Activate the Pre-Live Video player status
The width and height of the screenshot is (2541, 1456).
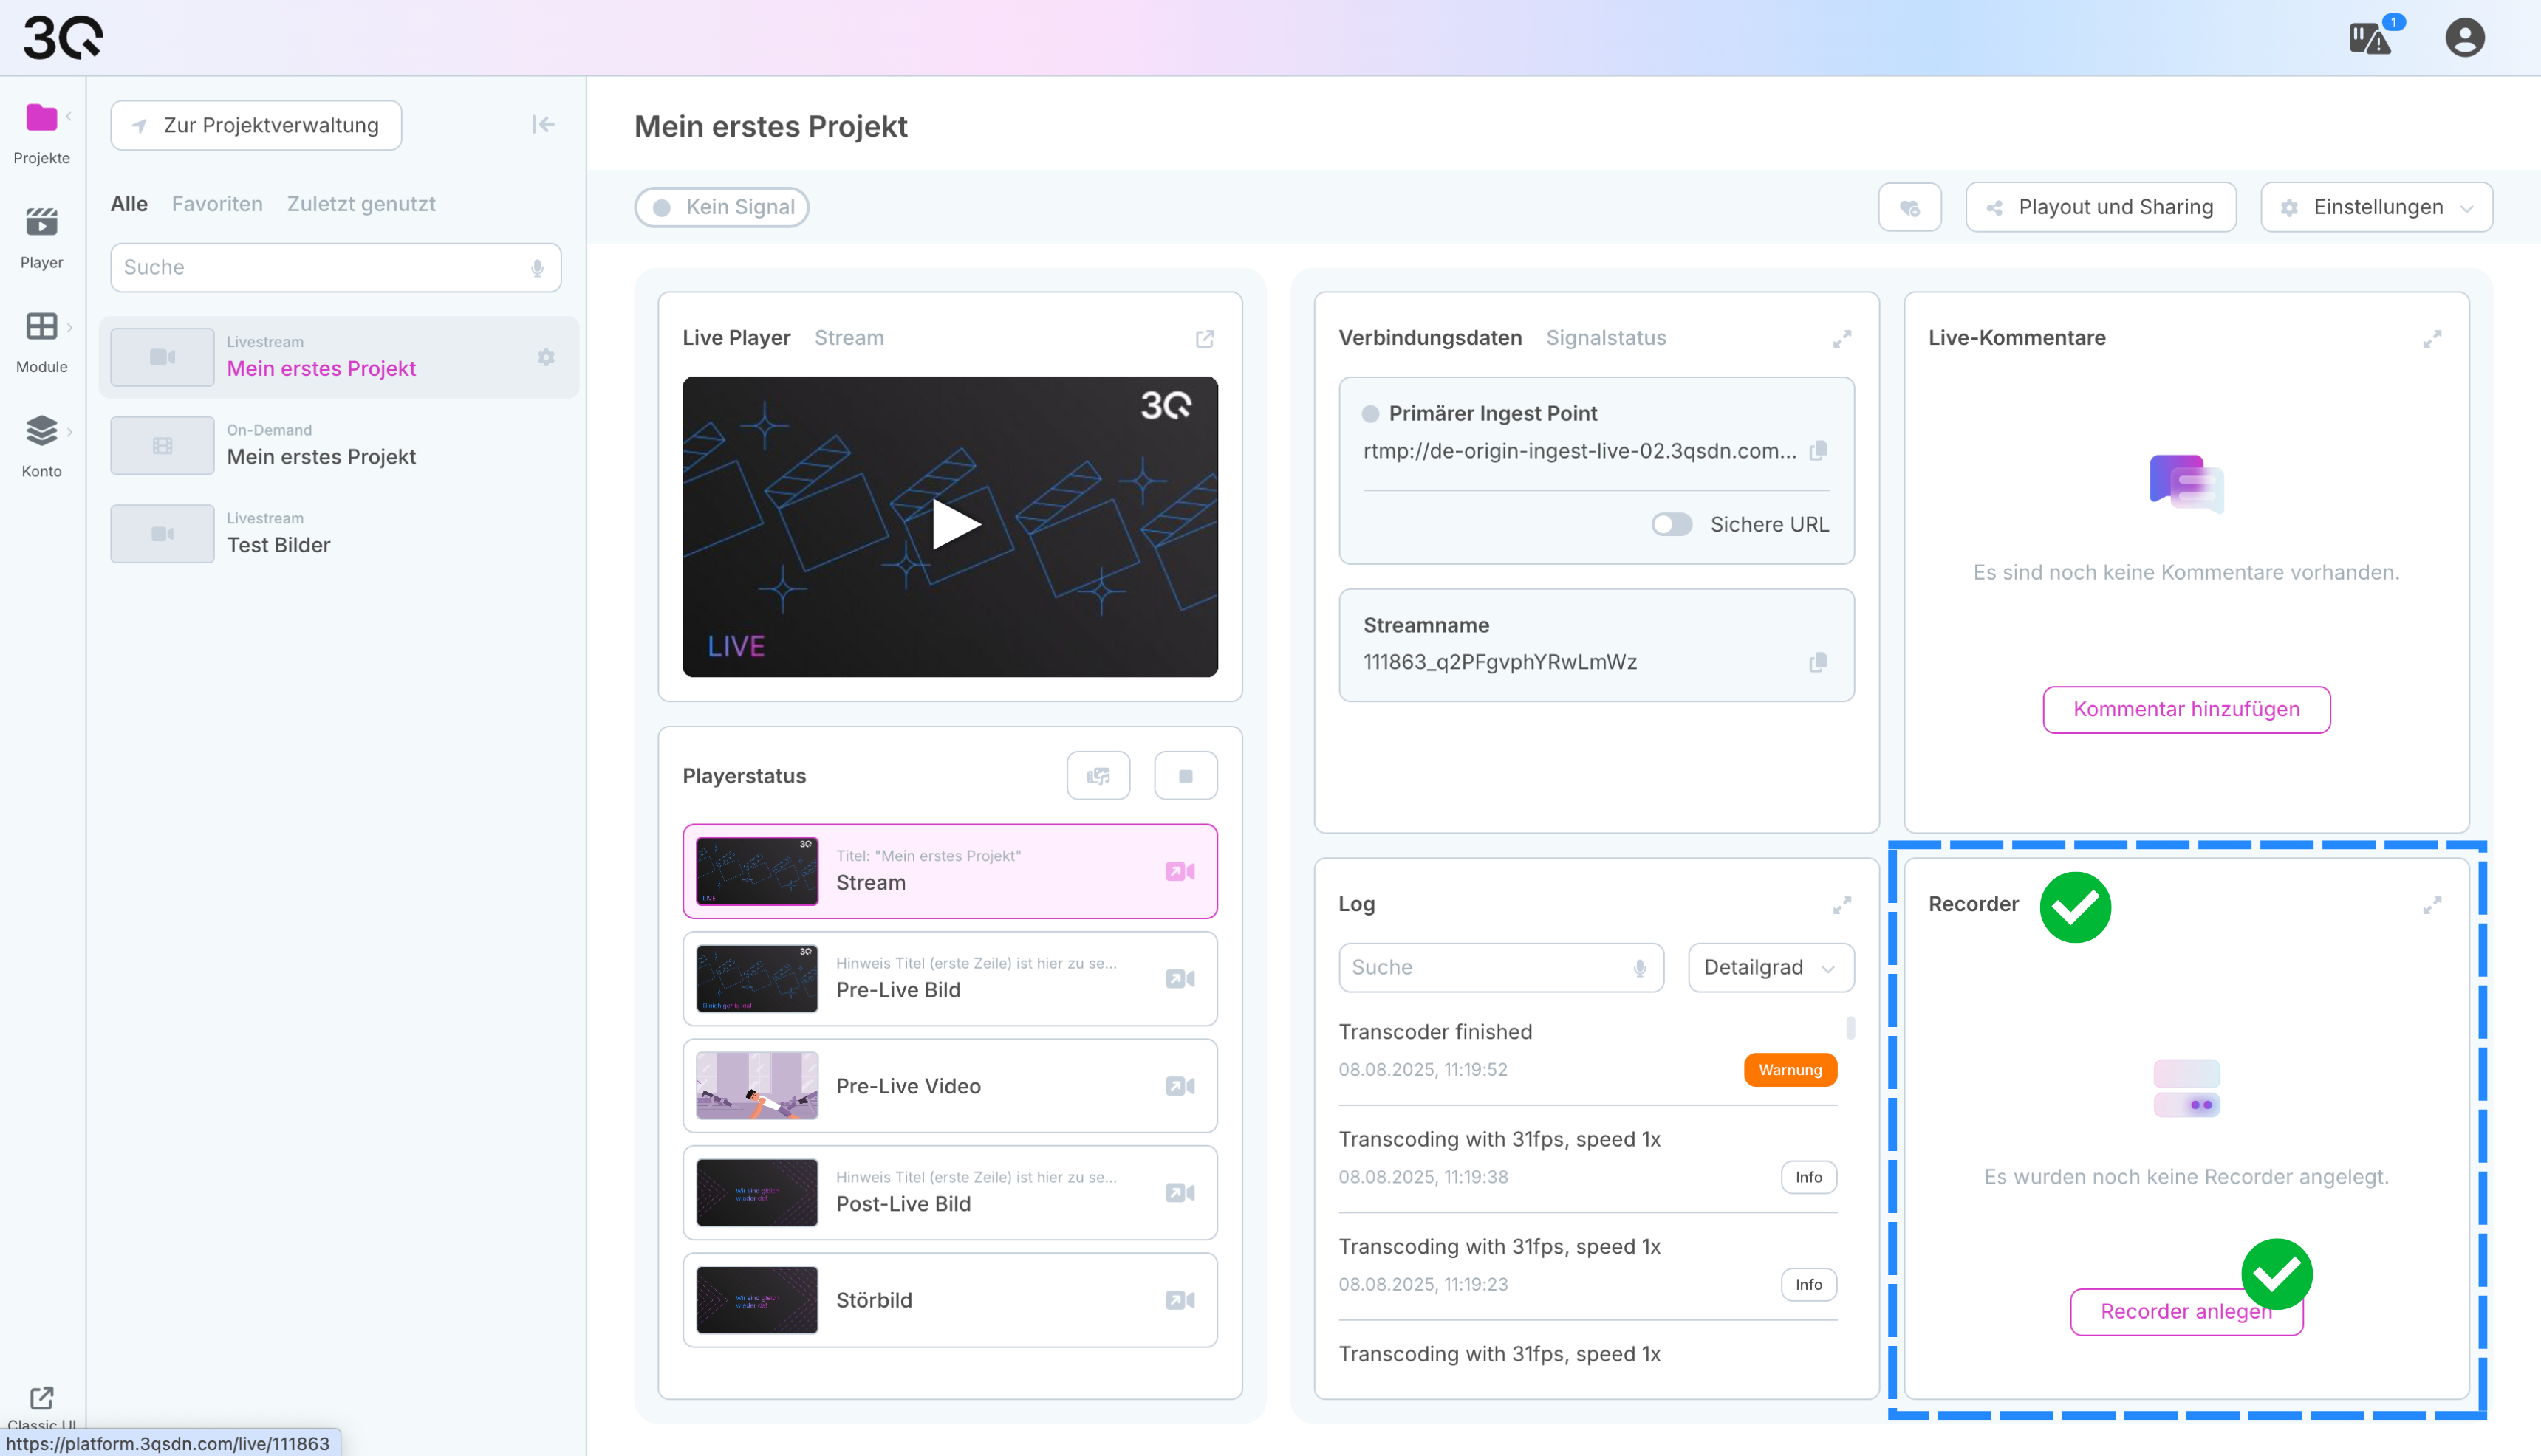1180,1086
